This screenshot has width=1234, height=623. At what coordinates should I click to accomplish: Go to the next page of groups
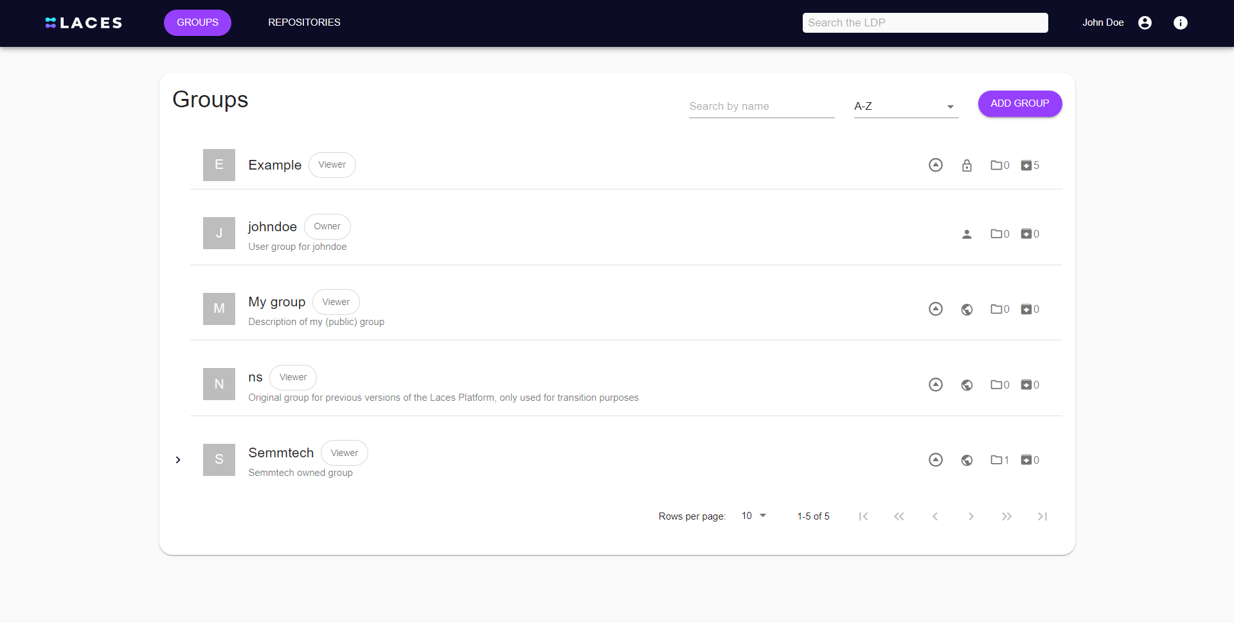pos(971,516)
